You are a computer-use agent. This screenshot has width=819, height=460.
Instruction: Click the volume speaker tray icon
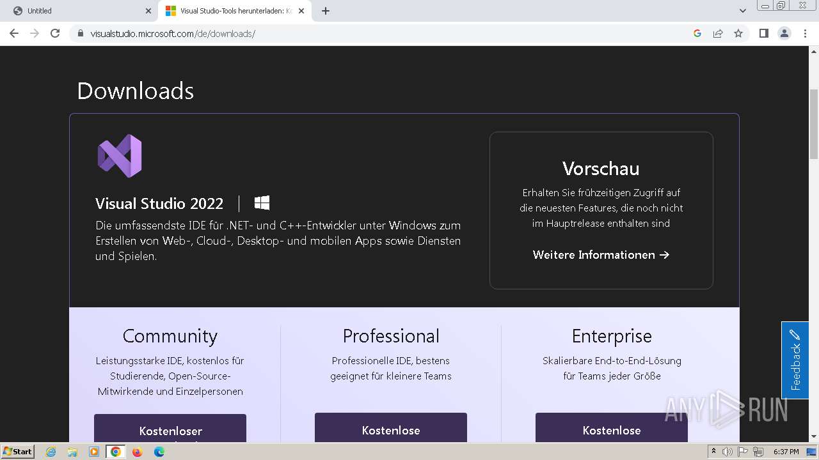click(x=728, y=452)
